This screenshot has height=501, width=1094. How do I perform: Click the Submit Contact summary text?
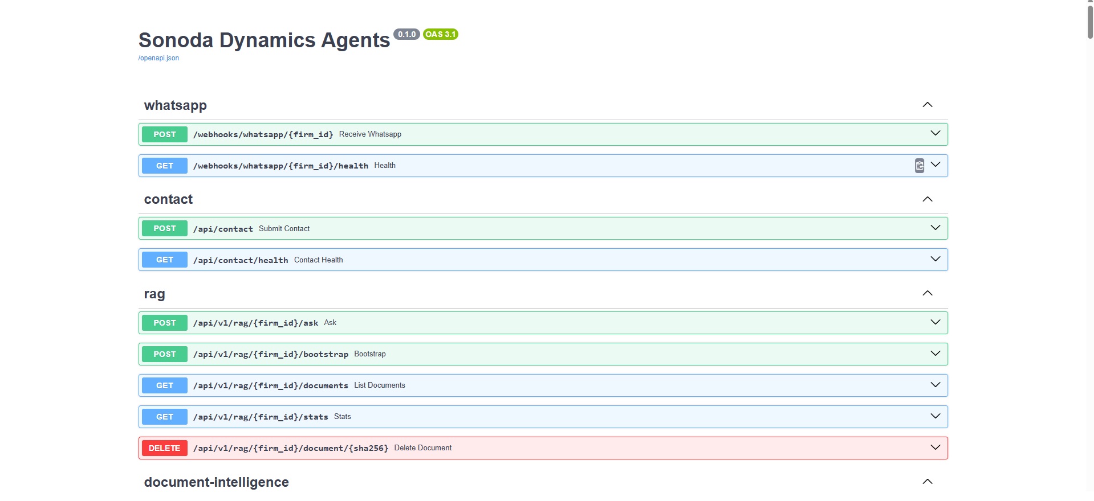[x=284, y=229]
